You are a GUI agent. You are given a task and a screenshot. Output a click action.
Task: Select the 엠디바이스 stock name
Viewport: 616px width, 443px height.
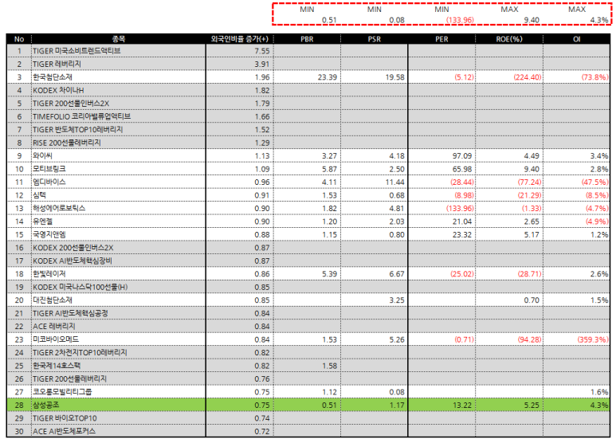[49, 182]
